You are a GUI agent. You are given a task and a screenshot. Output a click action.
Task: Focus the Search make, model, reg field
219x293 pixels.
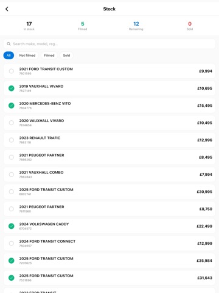109,44
